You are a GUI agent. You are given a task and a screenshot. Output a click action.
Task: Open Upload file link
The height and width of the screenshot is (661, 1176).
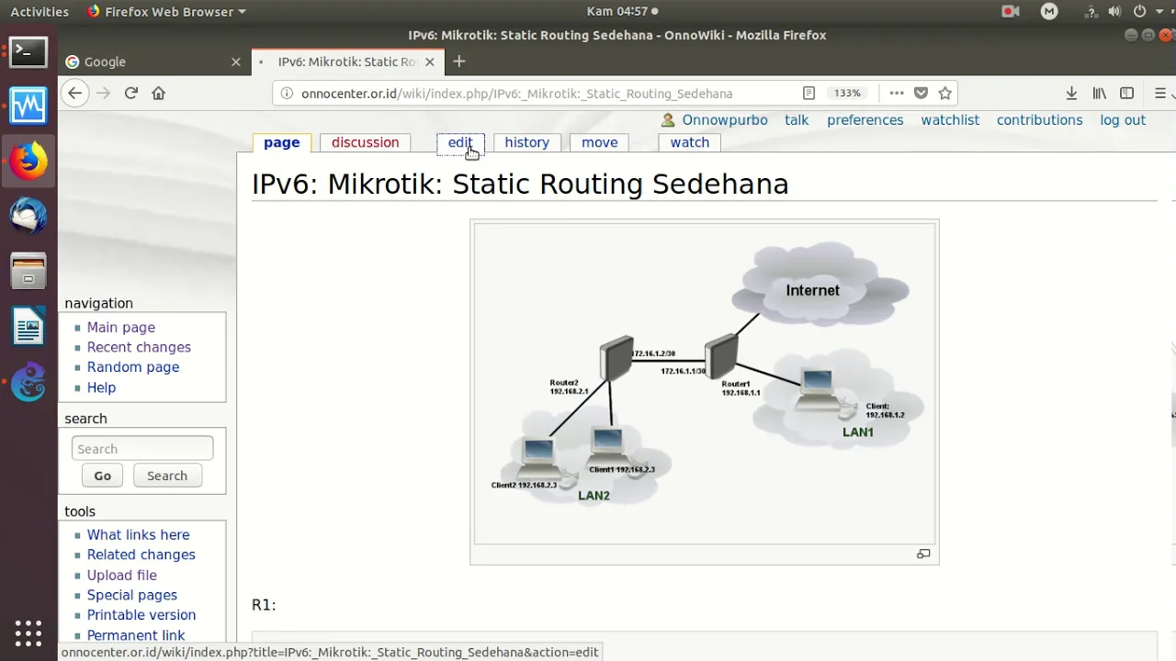coord(121,575)
